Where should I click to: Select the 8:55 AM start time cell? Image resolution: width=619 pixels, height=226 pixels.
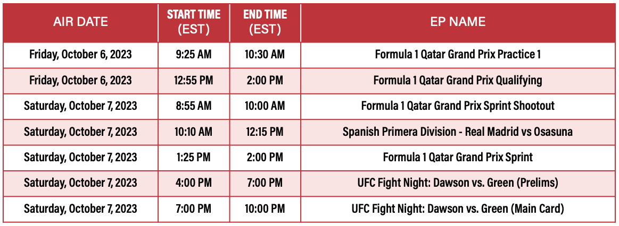[x=194, y=106]
